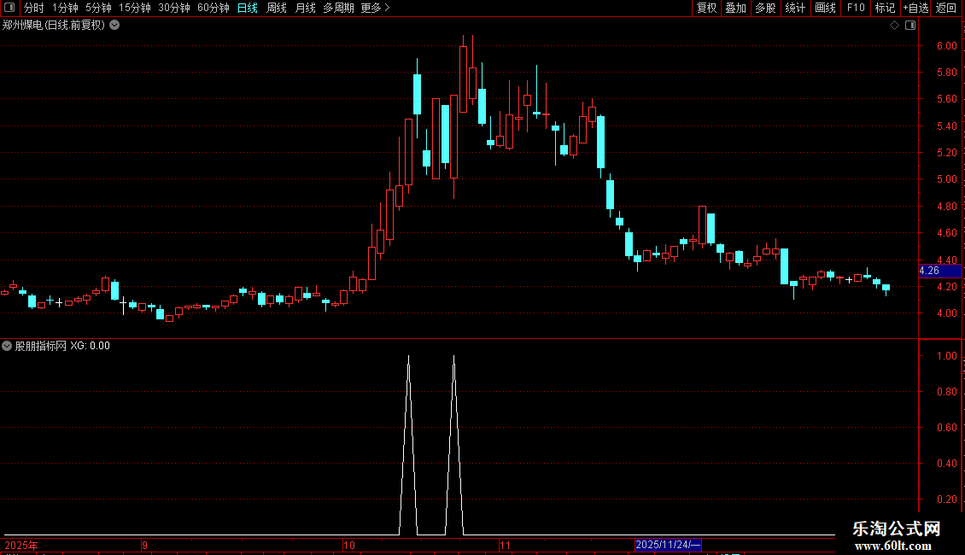Open the 多股 multi-stock view
Screen dimensions: 965x555
click(765, 8)
